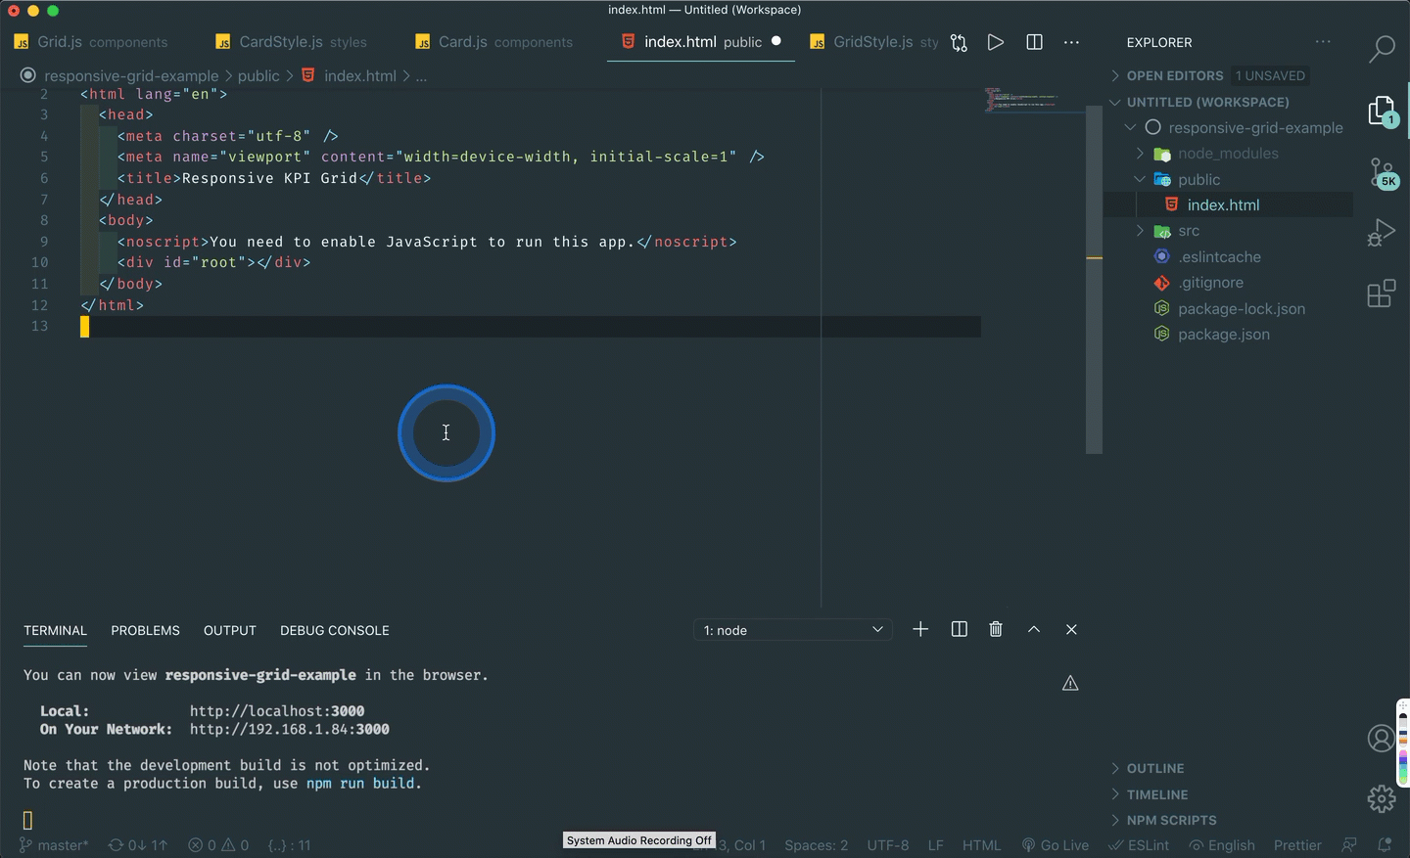Select the Terminal panel tab
The image size is (1410, 858).
[x=55, y=630]
